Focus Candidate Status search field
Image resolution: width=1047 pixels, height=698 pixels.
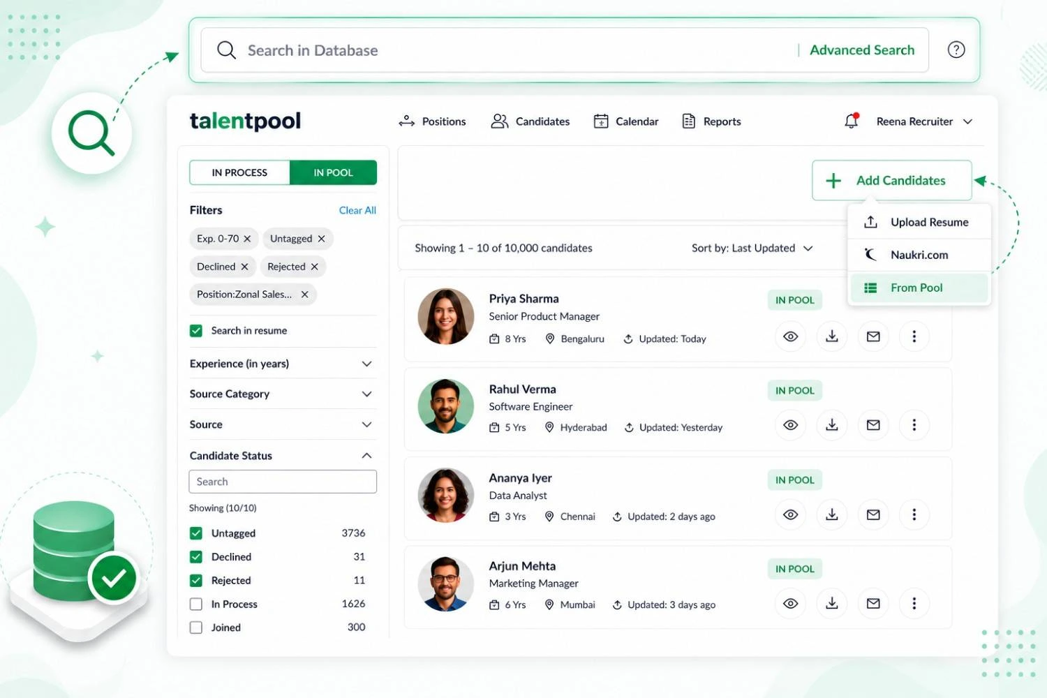coord(283,482)
